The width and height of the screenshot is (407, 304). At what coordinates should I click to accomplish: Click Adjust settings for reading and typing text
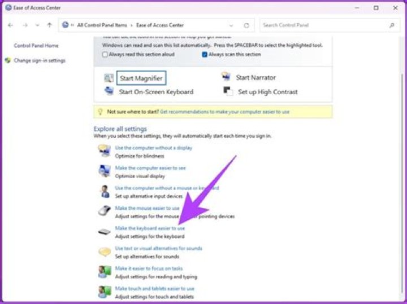coord(156,277)
